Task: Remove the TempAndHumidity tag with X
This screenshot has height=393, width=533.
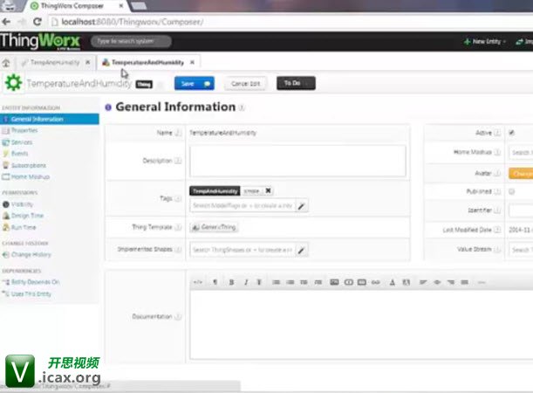Action: point(268,191)
